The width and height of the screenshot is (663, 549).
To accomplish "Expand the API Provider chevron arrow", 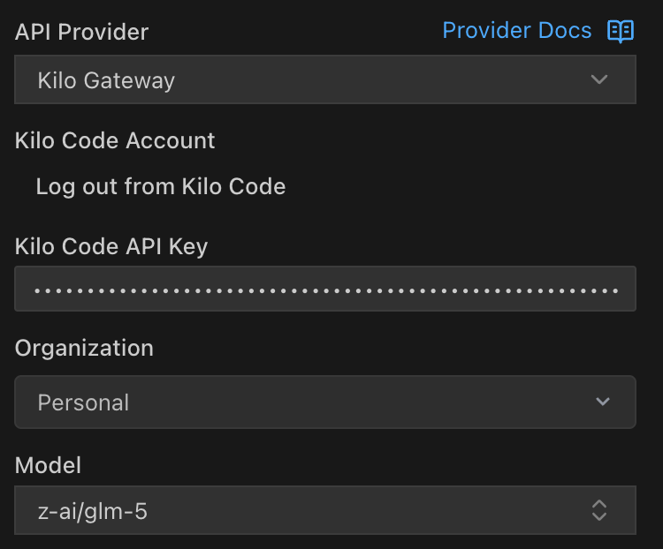I will click(x=599, y=79).
